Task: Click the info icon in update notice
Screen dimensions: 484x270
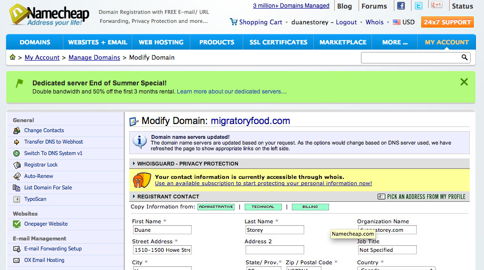Action: tap(140, 142)
